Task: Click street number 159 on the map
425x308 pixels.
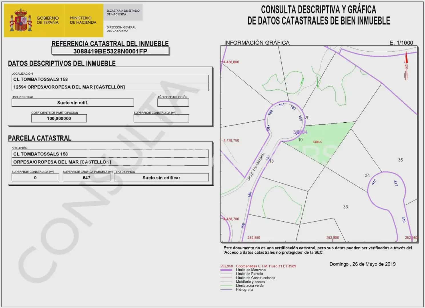Action: [300, 118]
